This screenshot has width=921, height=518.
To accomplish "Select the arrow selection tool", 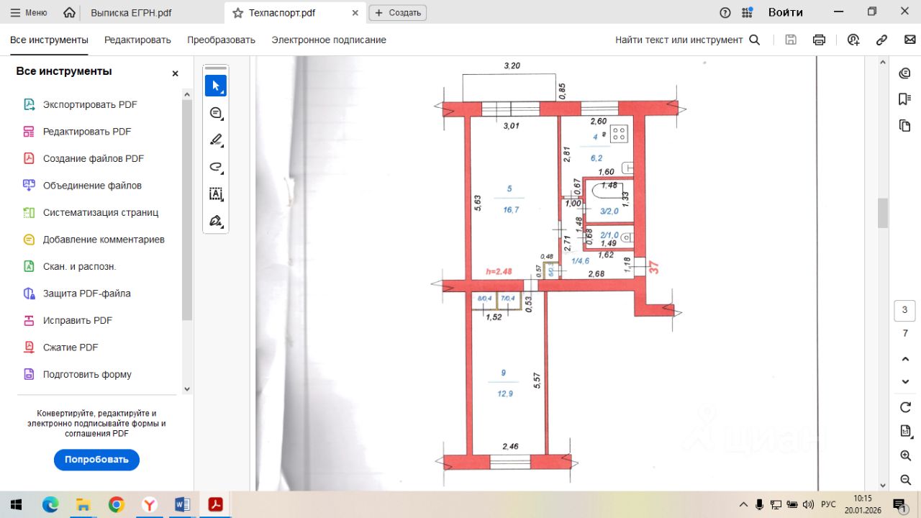I will pos(215,86).
